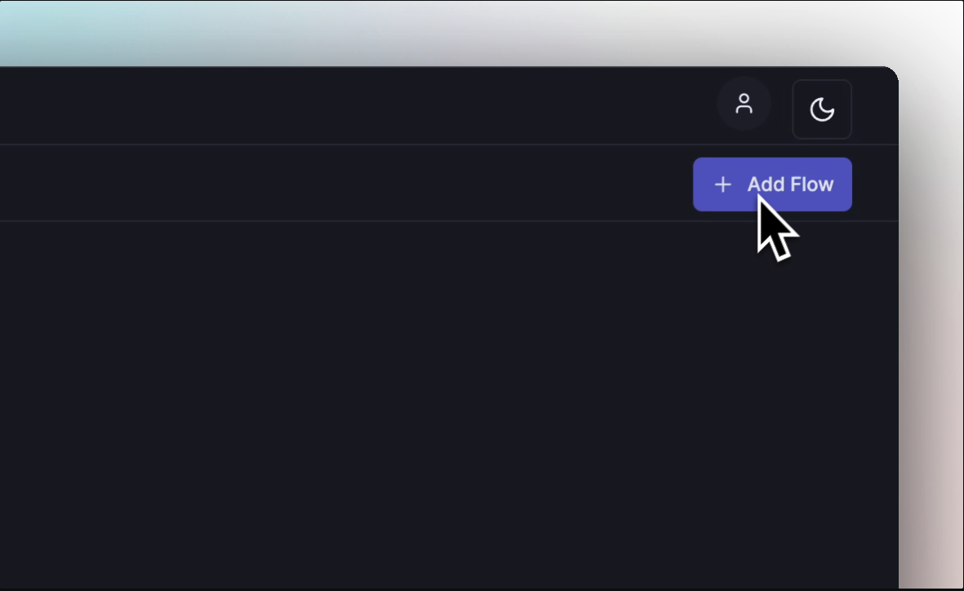The image size is (964, 591).
Task: Click the person silhouette icon
Action: [744, 104]
